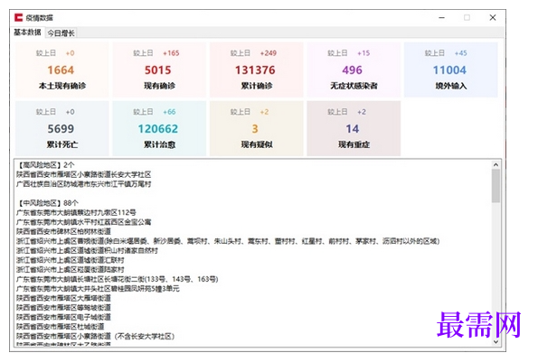Select the 累计确诊 131376 card
This screenshot has width=538, height=353.
[x=256, y=70]
